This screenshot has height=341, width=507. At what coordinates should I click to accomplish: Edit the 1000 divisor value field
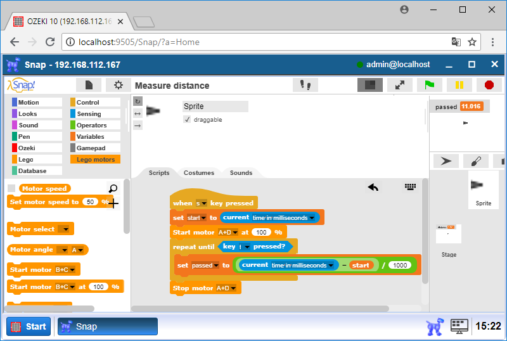[x=400, y=266]
